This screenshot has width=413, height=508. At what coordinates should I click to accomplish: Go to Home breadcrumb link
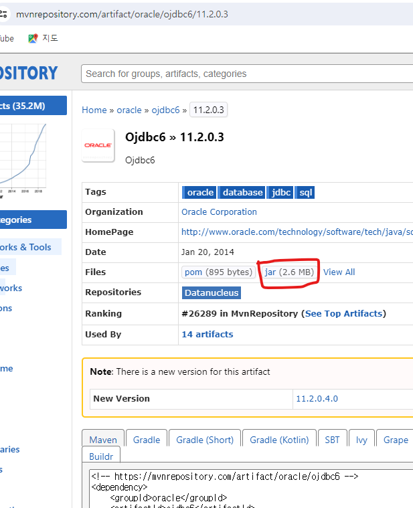tap(94, 110)
